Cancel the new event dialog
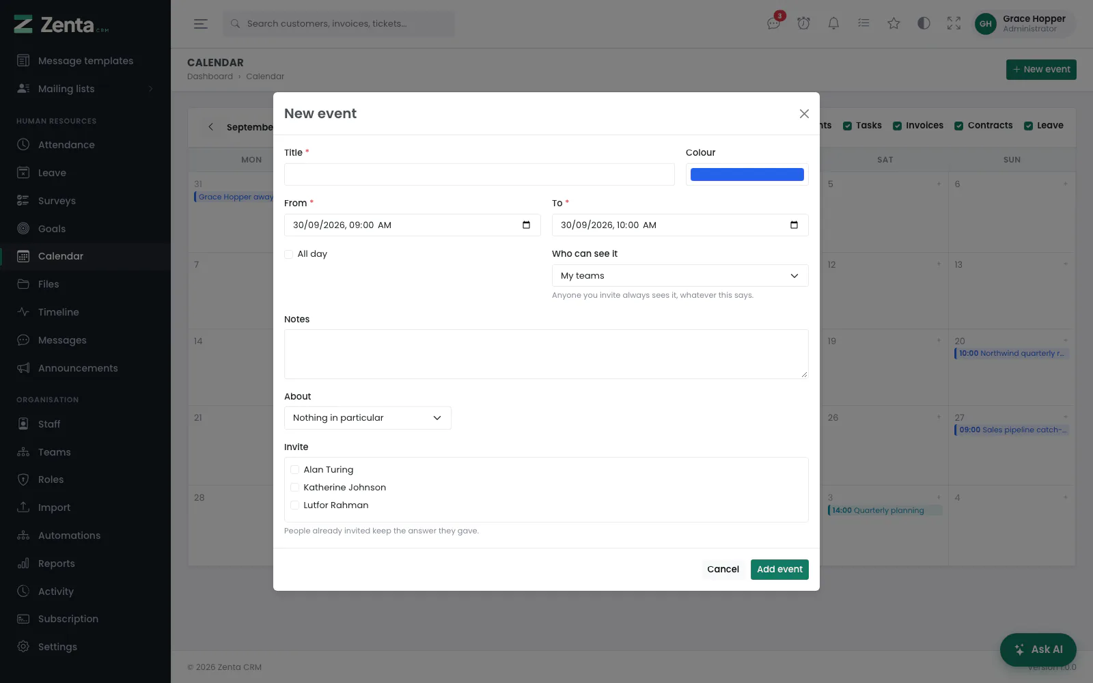The height and width of the screenshot is (683, 1093). tap(723, 570)
